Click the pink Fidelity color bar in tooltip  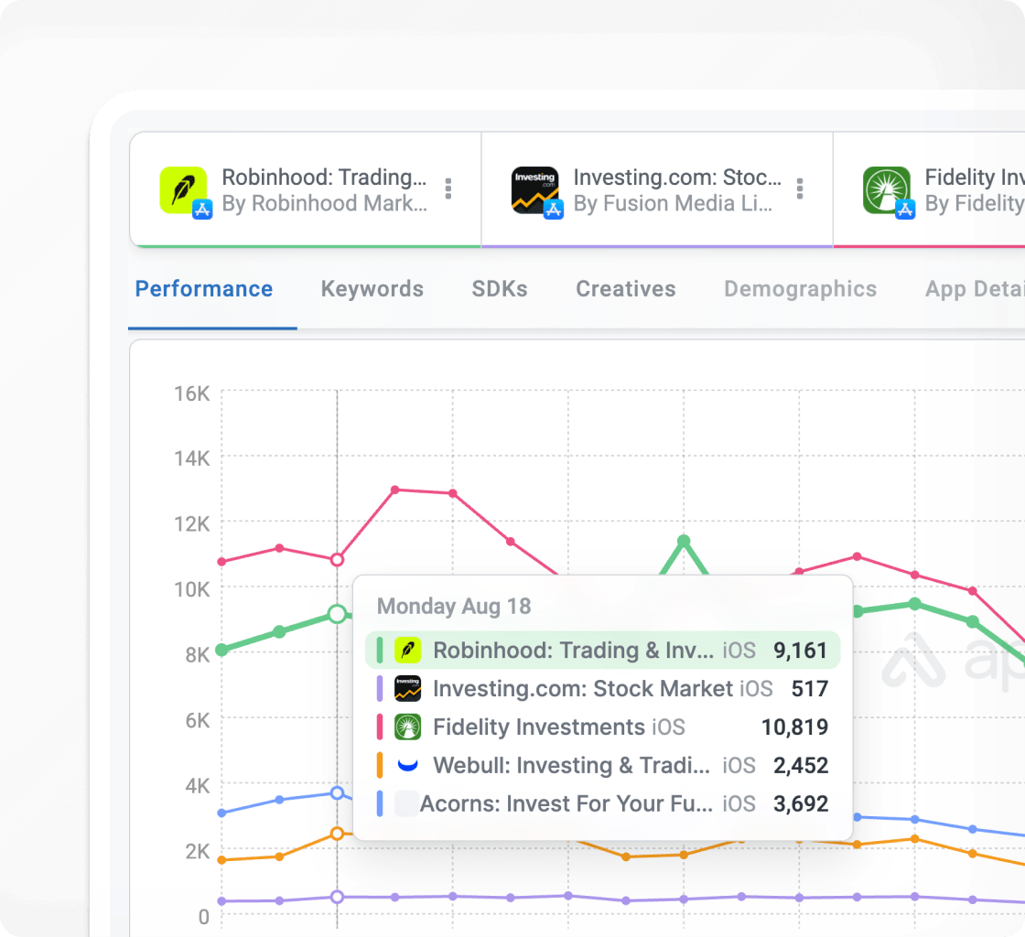pos(380,727)
